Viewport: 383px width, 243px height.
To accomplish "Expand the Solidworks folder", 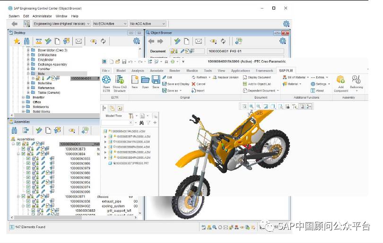I will tap(24, 107).
